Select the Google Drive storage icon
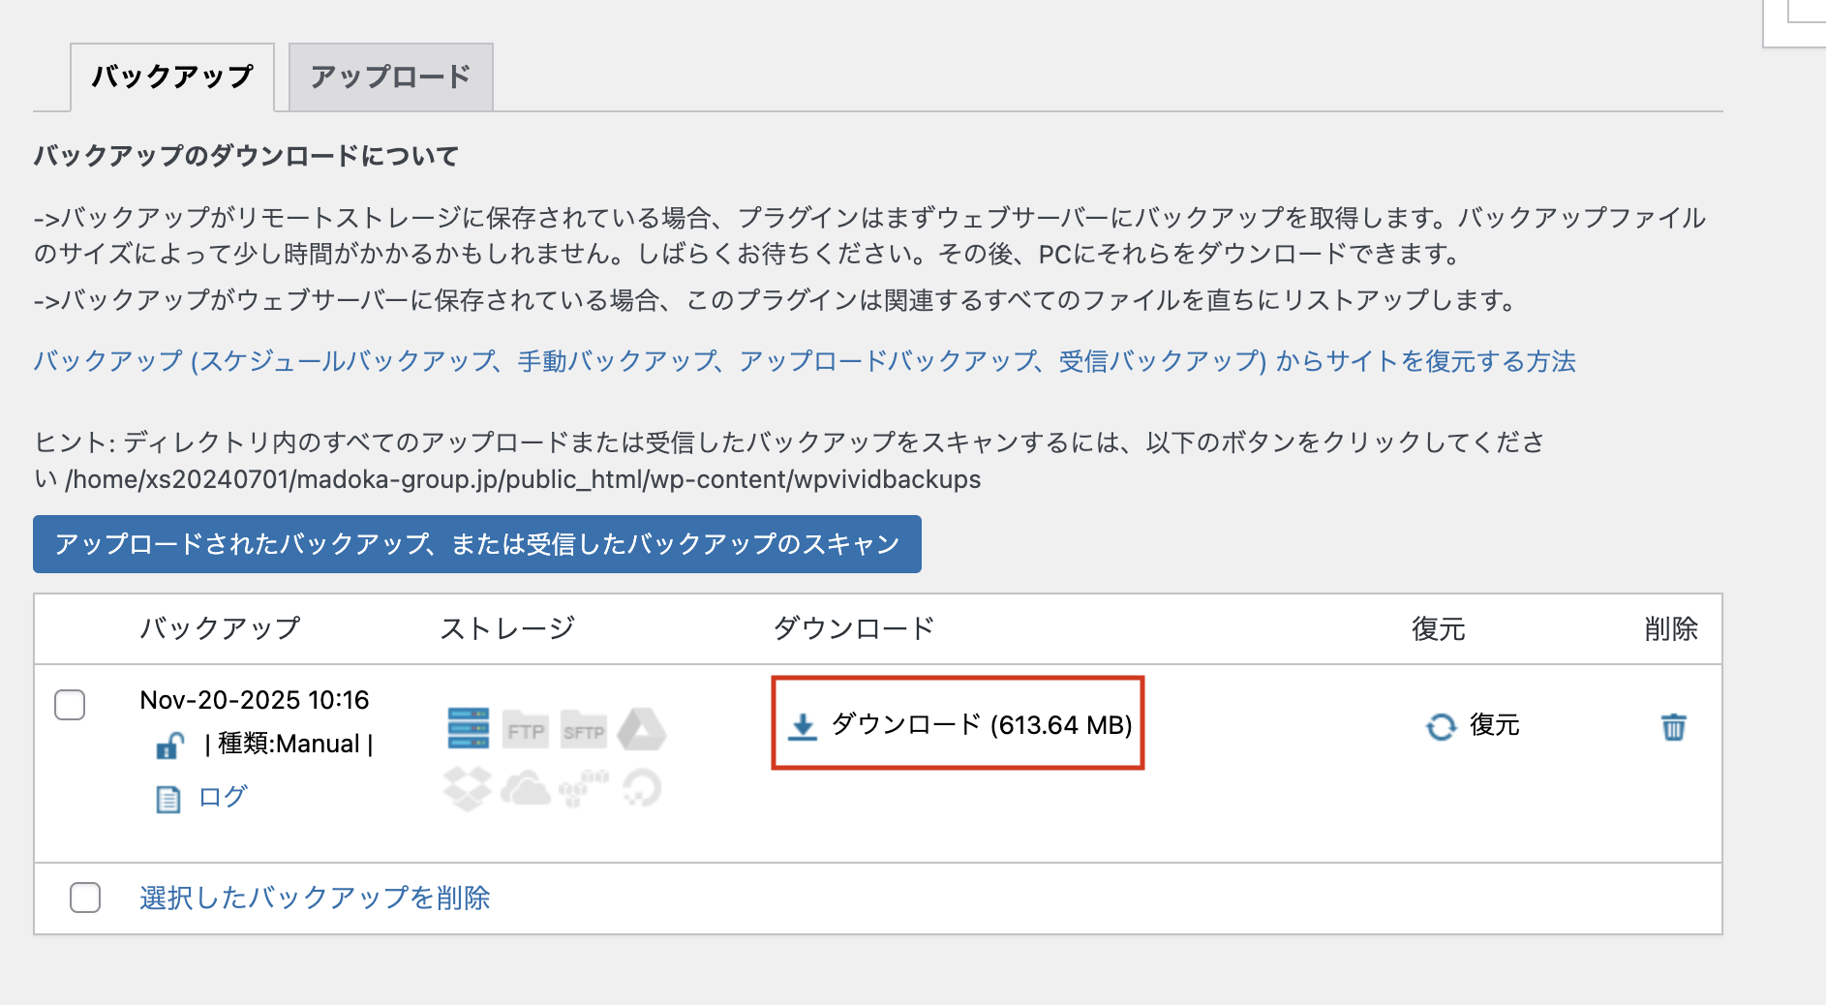Screen dimensions: 1826x1005 643,729
